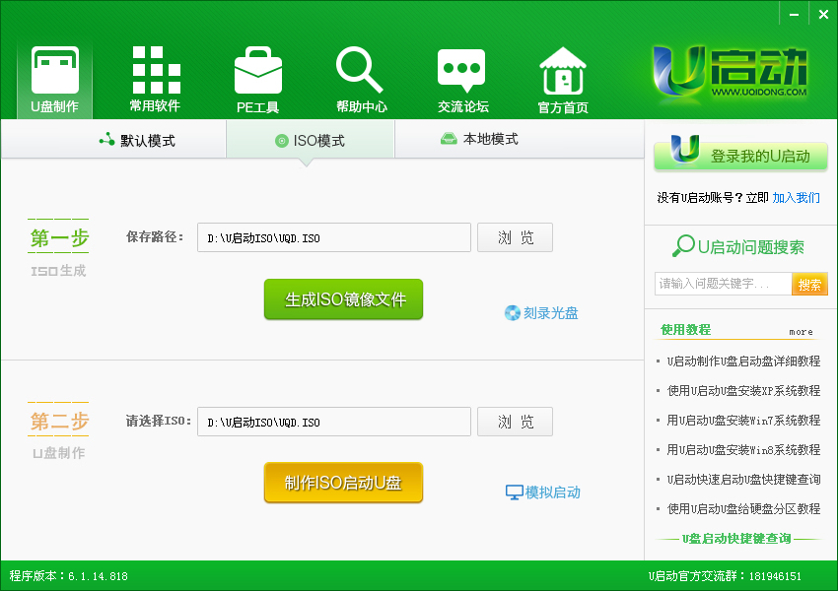Open the 模拟启动 link
The image size is (838, 591).
click(553, 492)
